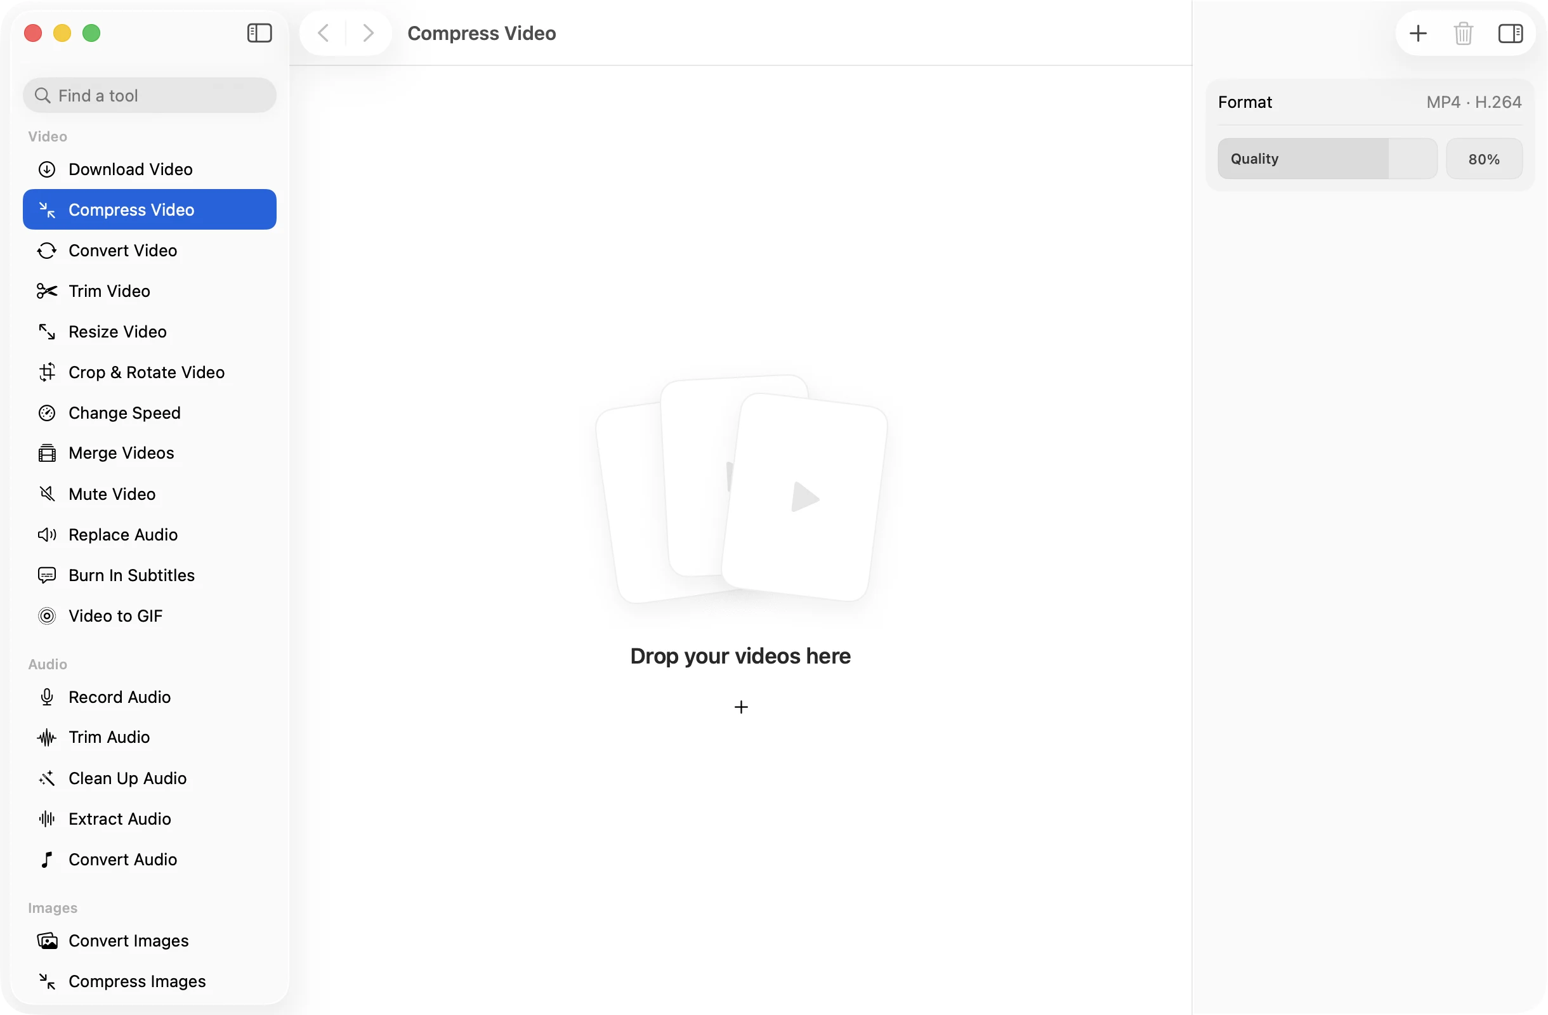
Task: Click the Replace Audio speaker icon
Action: pos(47,535)
